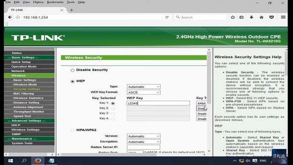Screen dimensions: 293x165
Task: Open site information icon in address bar
Action: click(18, 17)
